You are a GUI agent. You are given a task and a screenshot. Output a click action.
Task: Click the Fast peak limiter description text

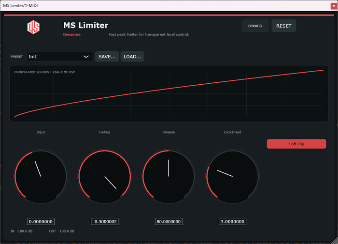(x=149, y=34)
